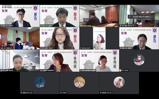Click muted mic icon on 计时员 tile
159x99 pixels.
click(x=61, y=93)
